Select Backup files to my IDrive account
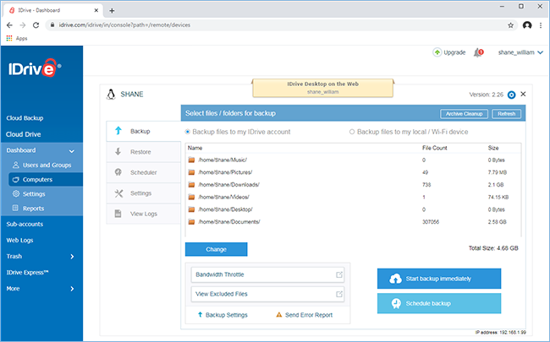 (x=187, y=132)
